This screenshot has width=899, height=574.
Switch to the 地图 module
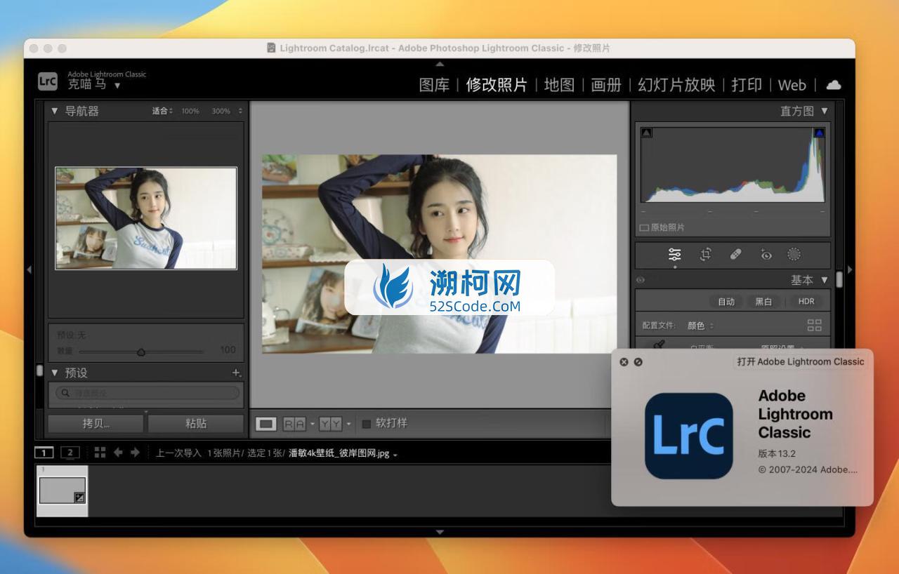pos(559,85)
